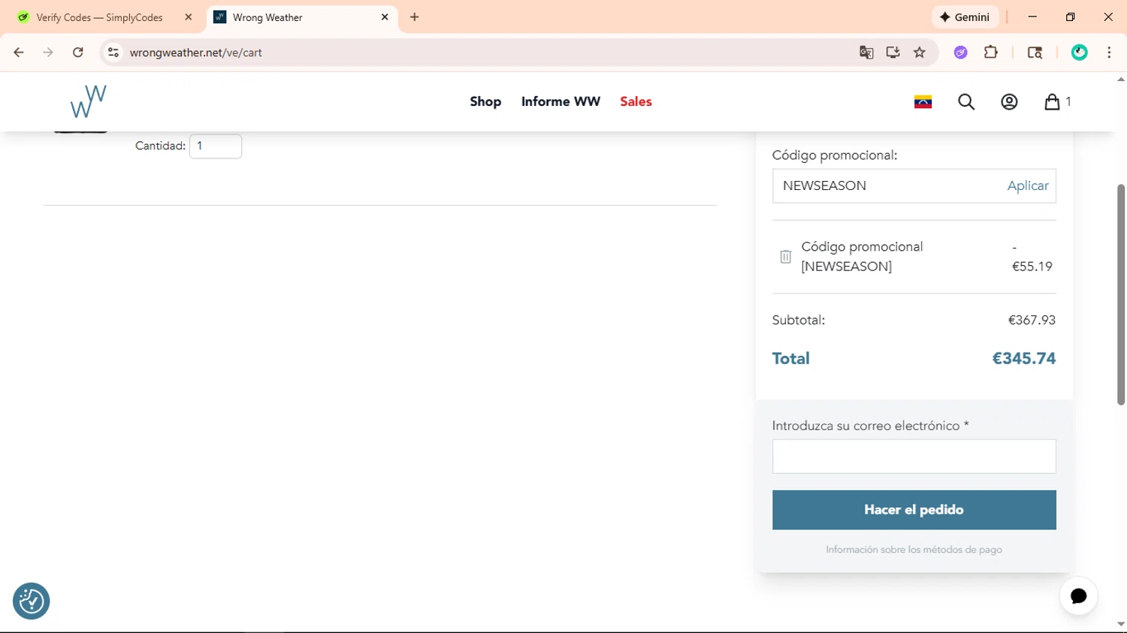Open the user account icon
The image size is (1127, 633).
pyautogui.click(x=1009, y=101)
